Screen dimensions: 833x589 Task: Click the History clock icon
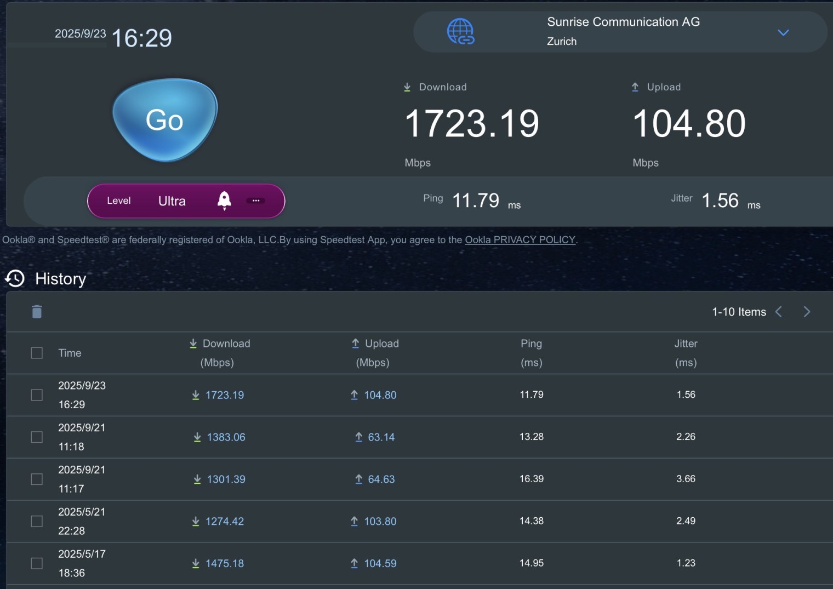(15, 278)
